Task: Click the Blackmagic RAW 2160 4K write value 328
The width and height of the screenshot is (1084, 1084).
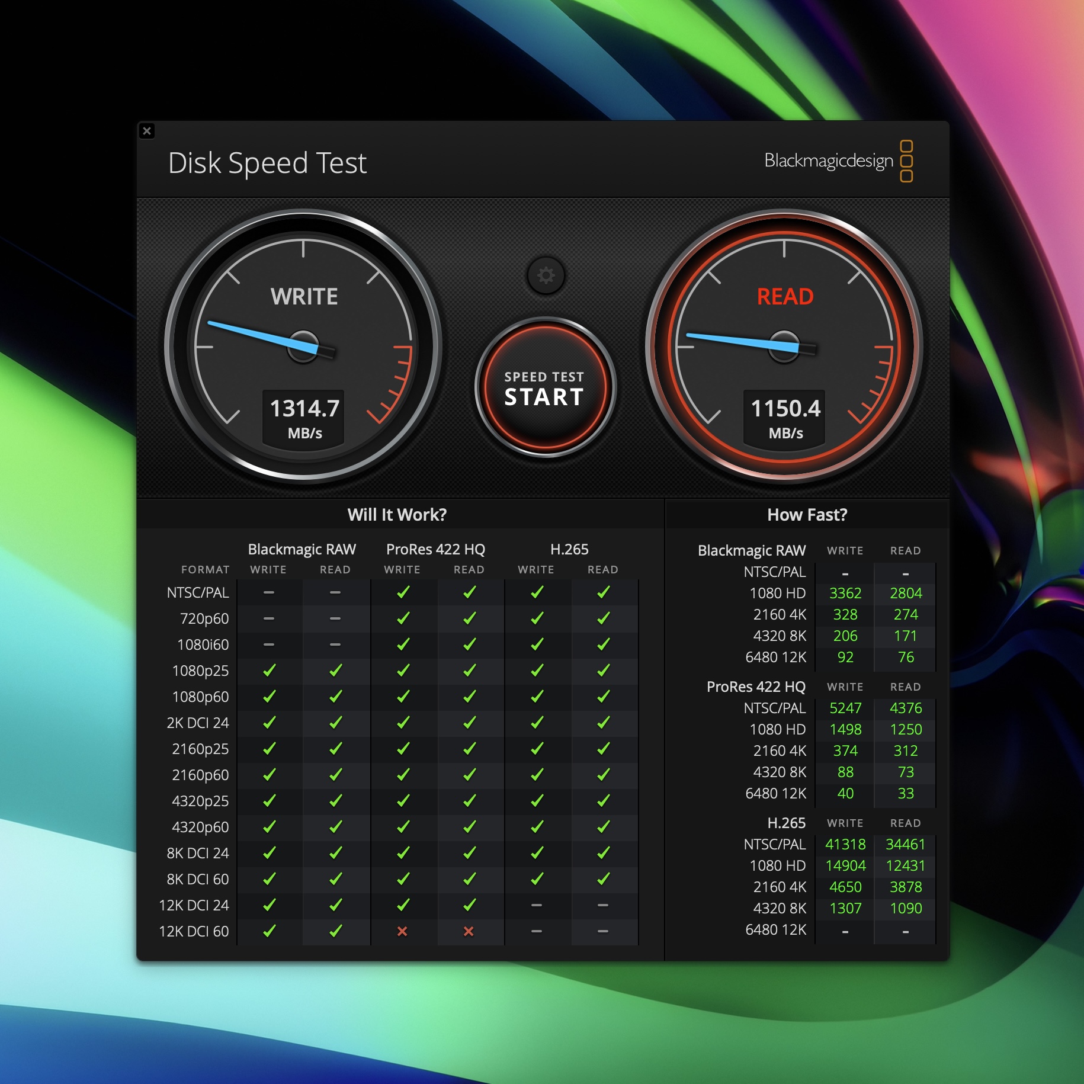Action: (x=845, y=614)
